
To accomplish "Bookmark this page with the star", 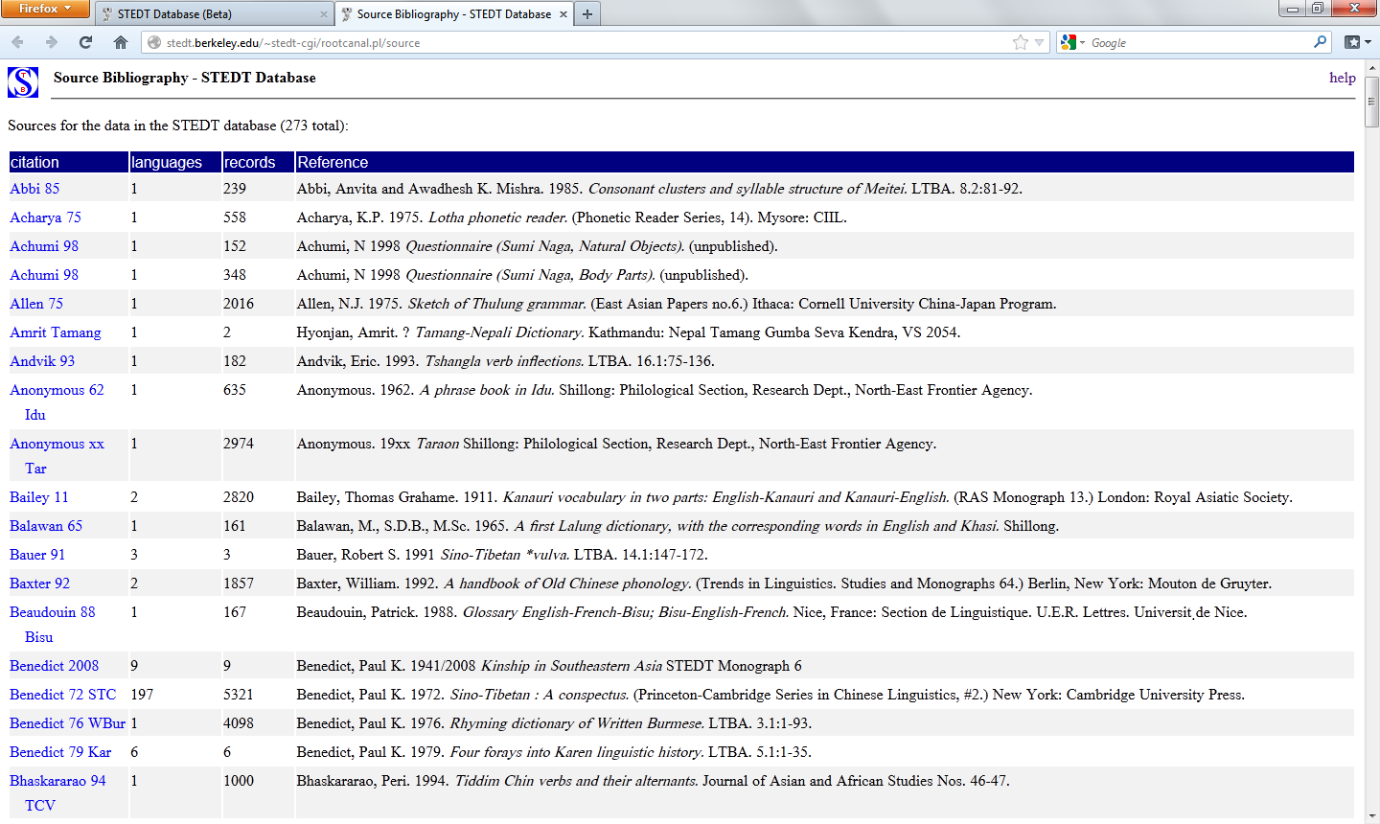I will pyautogui.click(x=1020, y=42).
